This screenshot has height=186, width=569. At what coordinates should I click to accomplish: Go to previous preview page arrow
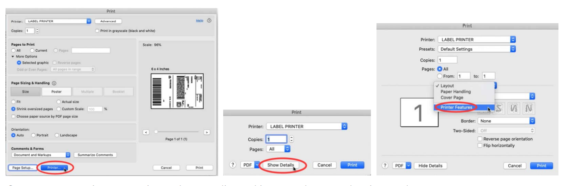(x=145, y=132)
